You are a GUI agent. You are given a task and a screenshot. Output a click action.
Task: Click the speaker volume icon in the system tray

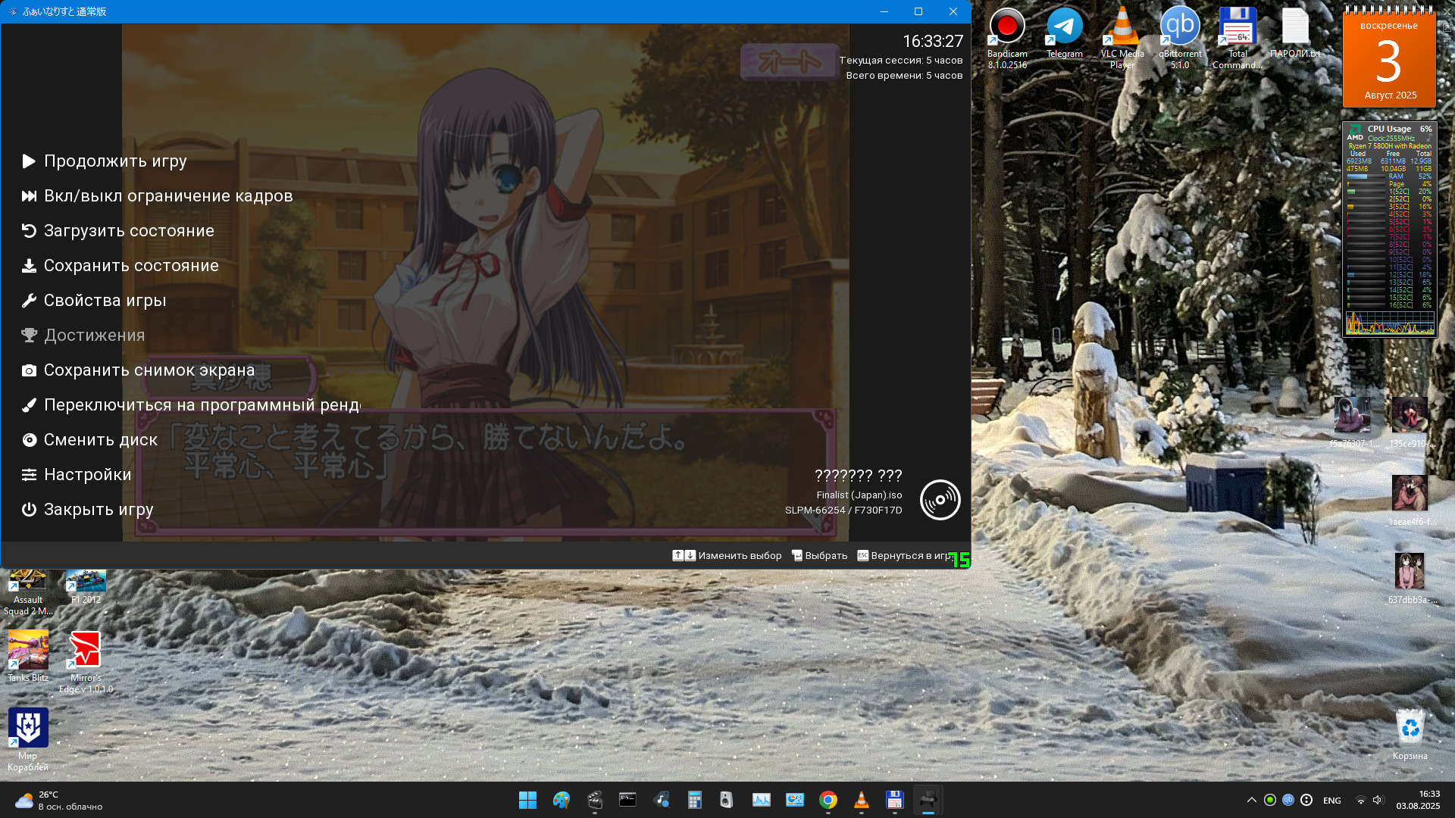1378,800
